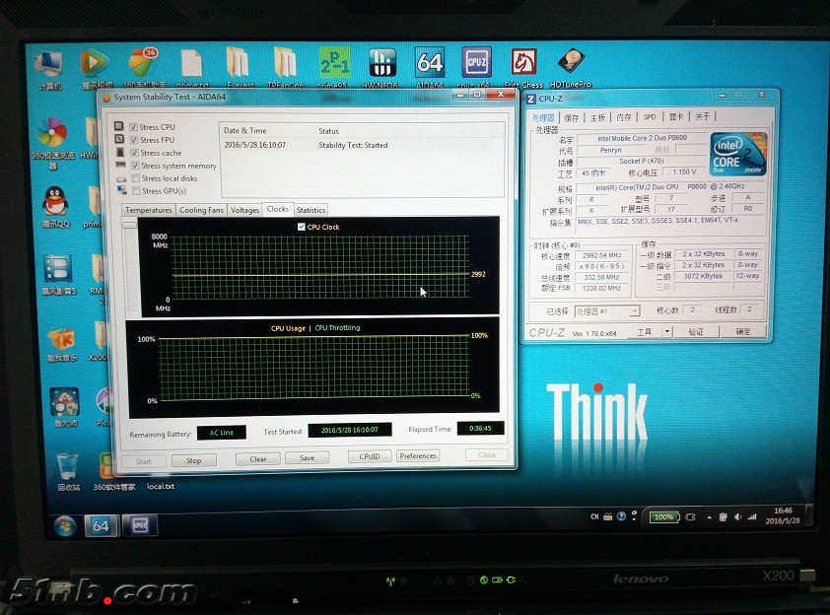Enable the Stress GPU(s) checkbox
830x615 pixels.
(135, 191)
